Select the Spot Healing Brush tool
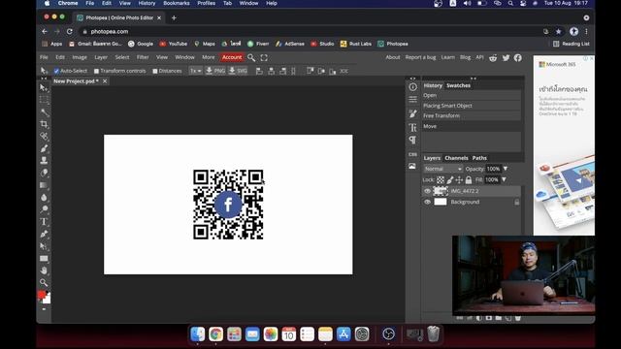The width and height of the screenshot is (621, 349). pos(44,137)
